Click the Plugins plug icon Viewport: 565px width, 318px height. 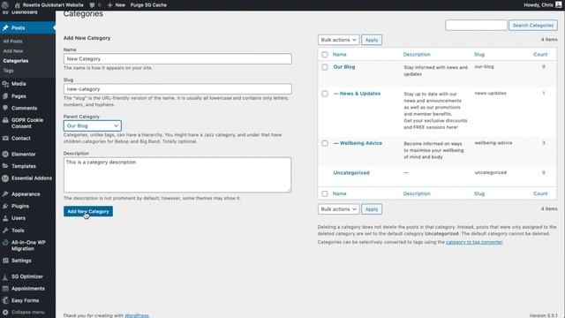(x=5, y=206)
